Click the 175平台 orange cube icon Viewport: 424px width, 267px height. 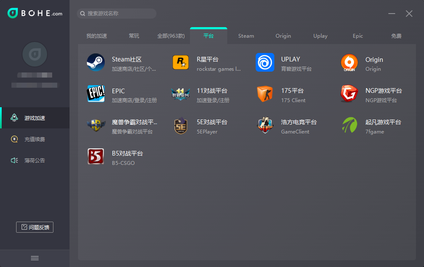(x=265, y=94)
